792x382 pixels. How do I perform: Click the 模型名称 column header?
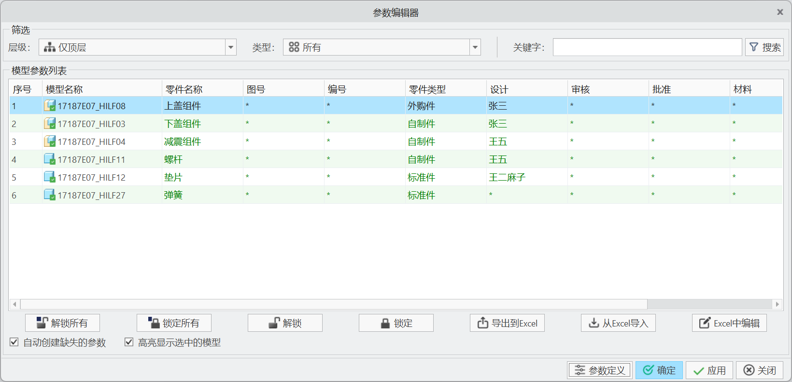click(x=64, y=89)
